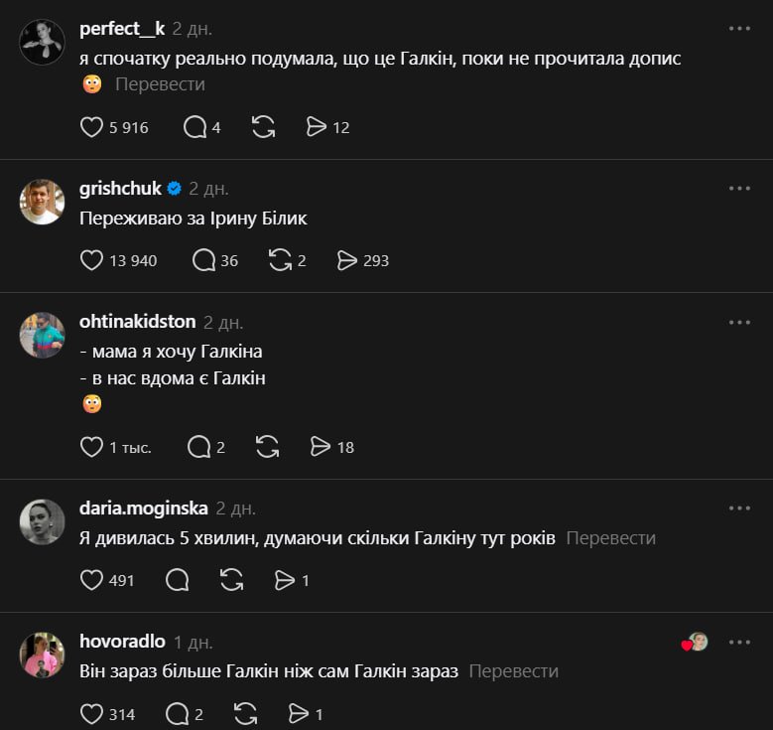Open more options on ohtinakidston's comment
This screenshot has width=773, height=730.
(739, 322)
